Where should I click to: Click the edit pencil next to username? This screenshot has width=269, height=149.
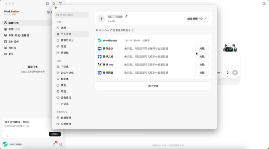(x=126, y=16)
